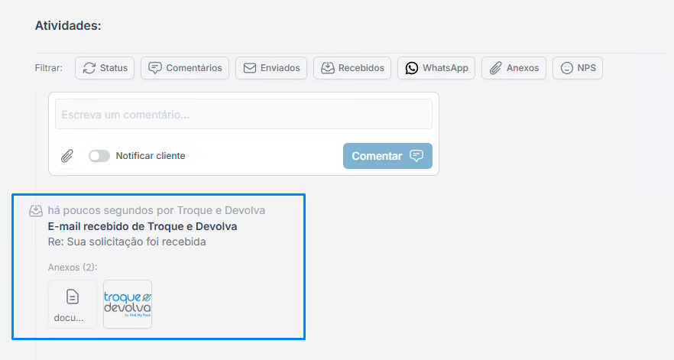Screen dimensions: 674x360
Task: Click subject 'Re: Sua solicitação foi recebida'
Action: [127, 242]
